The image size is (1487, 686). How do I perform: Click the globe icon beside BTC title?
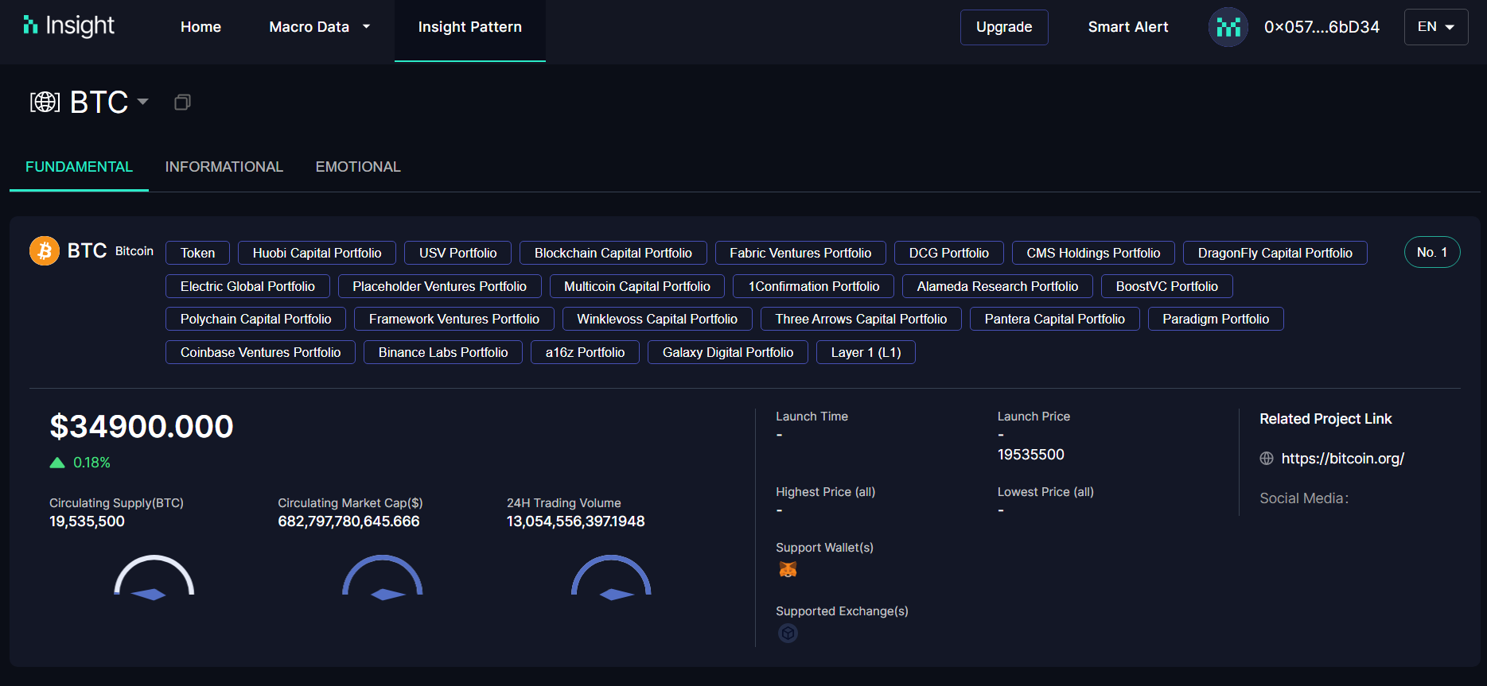(x=45, y=102)
